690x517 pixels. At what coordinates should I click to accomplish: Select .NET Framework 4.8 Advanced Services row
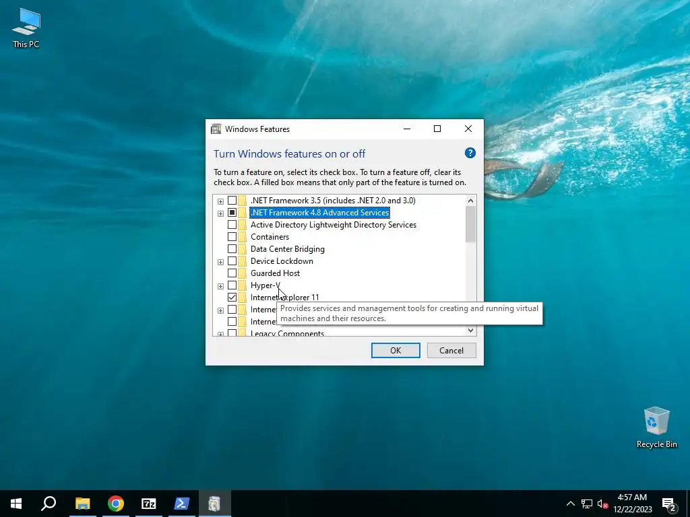coord(320,213)
